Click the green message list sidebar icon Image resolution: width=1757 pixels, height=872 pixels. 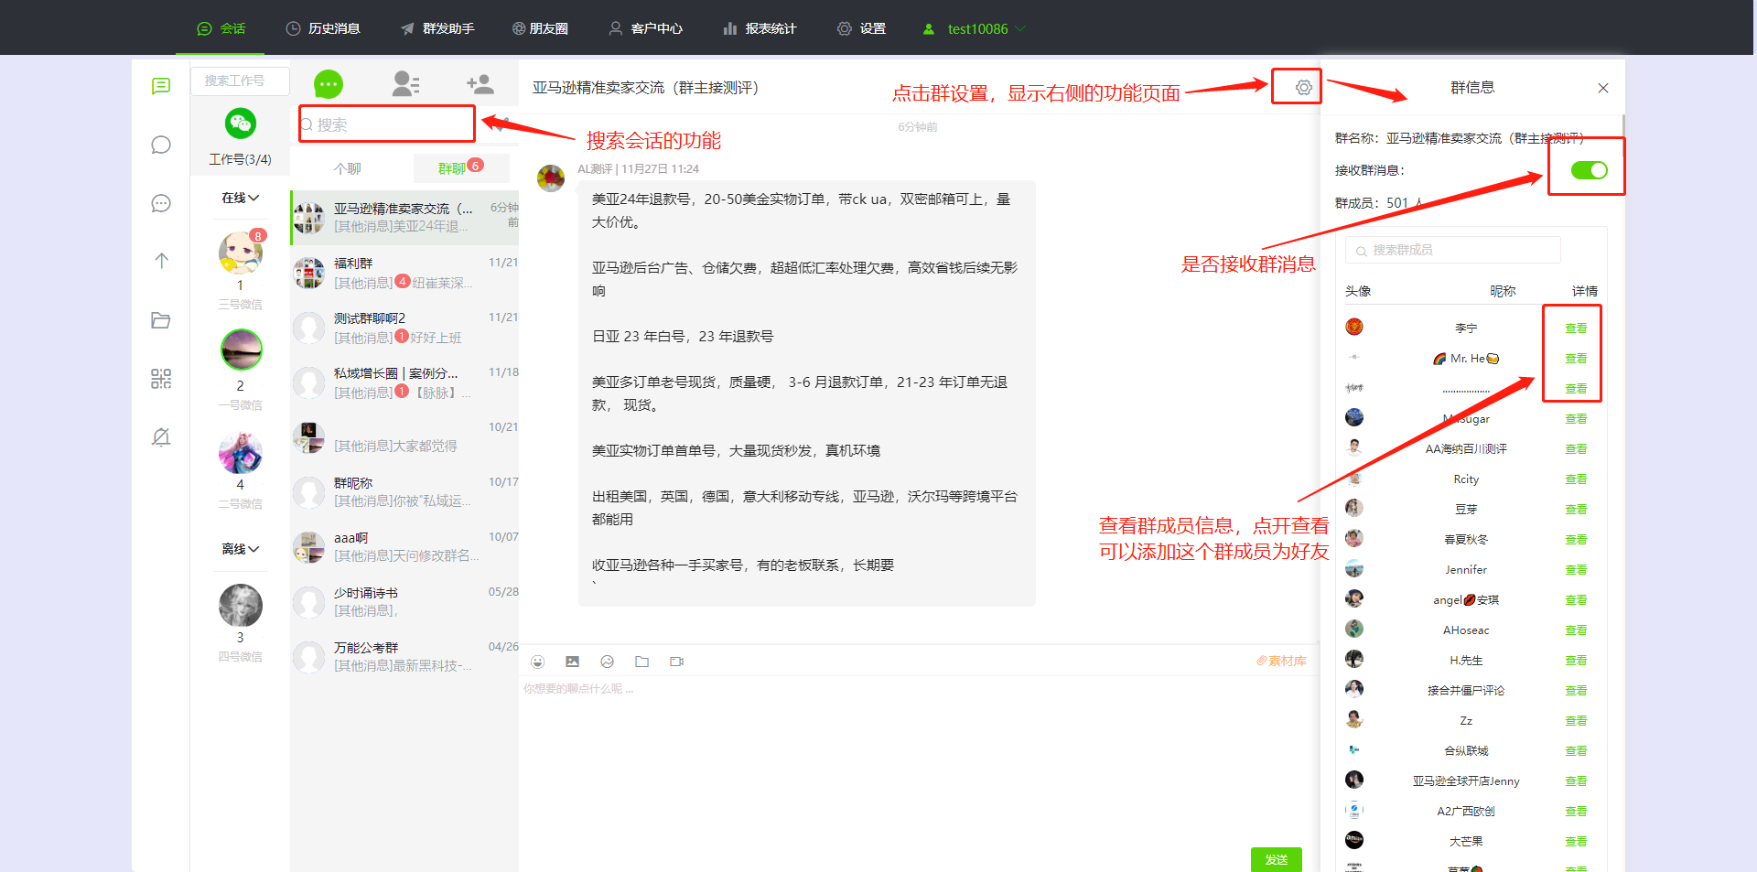click(x=161, y=86)
